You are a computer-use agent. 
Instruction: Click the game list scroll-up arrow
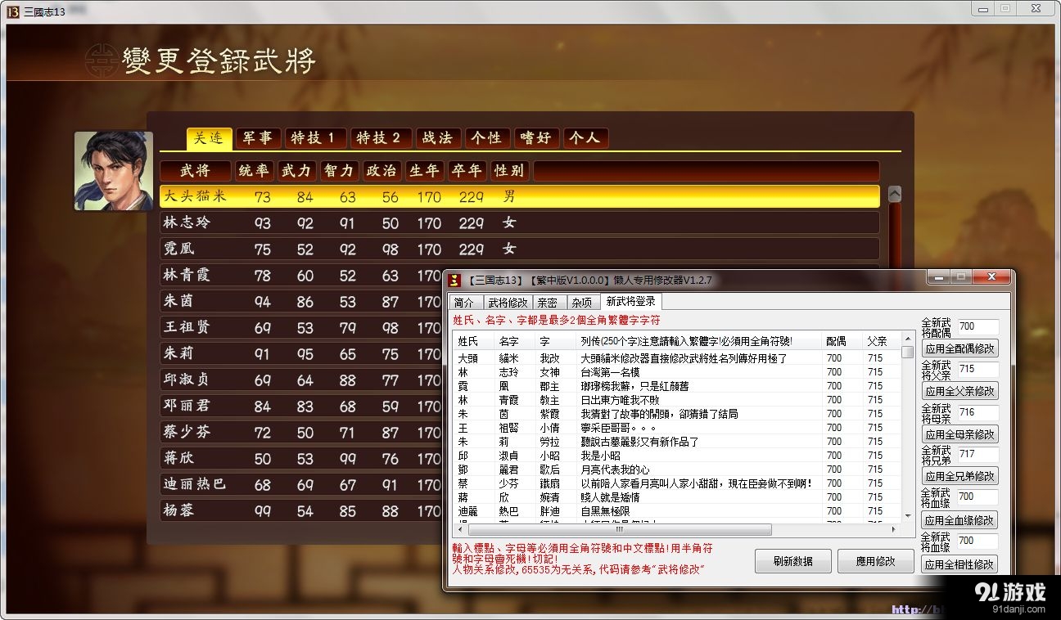point(894,194)
